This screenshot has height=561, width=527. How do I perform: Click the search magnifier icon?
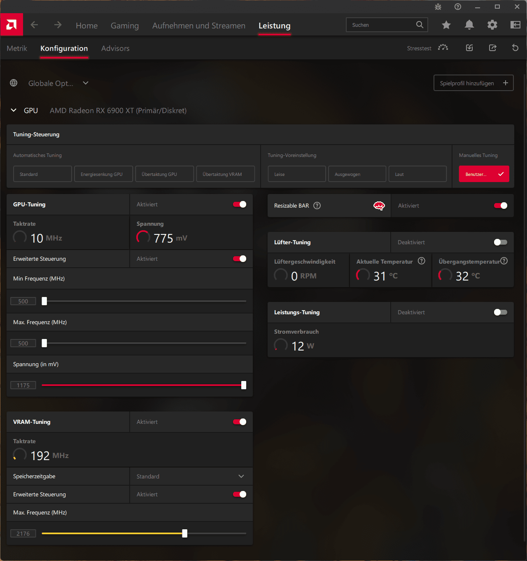pyautogui.click(x=420, y=25)
